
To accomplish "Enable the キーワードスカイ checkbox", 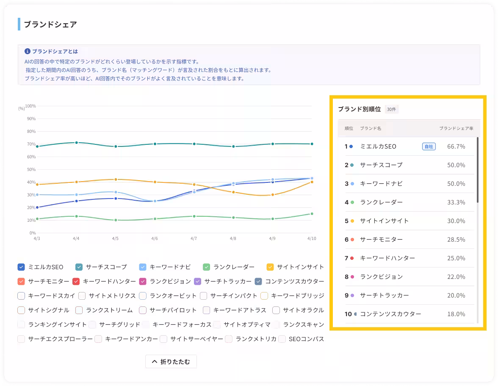I will click(x=21, y=296).
